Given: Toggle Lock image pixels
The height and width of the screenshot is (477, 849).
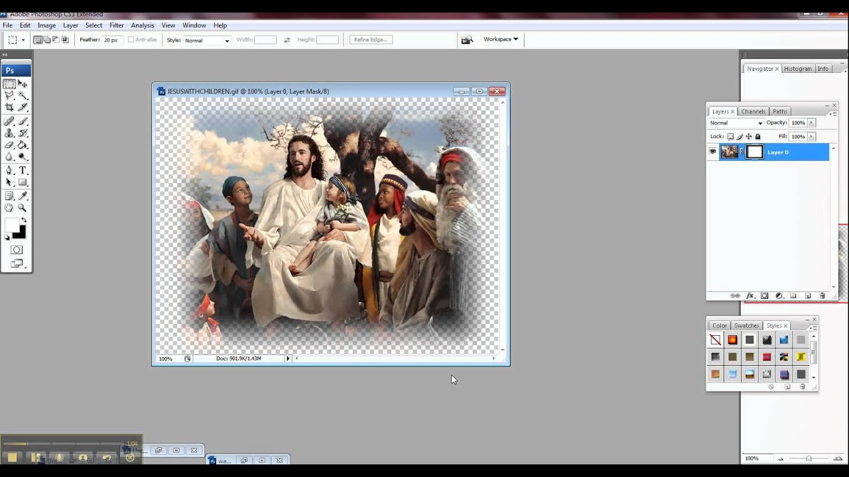Looking at the screenshot, I should point(740,136).
